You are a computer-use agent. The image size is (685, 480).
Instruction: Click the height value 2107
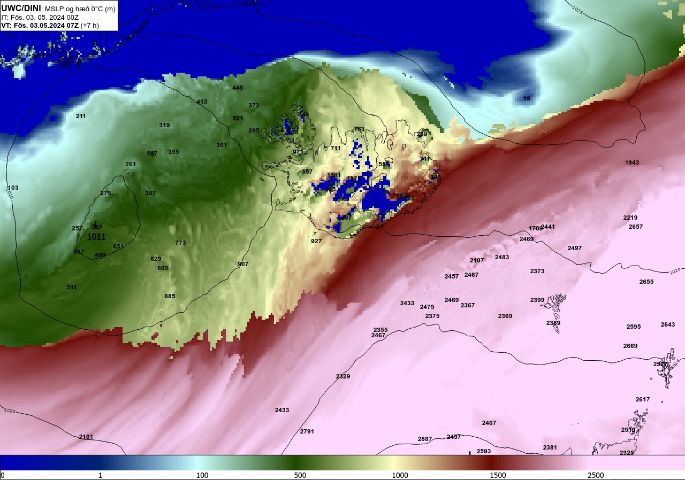[477, 260]
